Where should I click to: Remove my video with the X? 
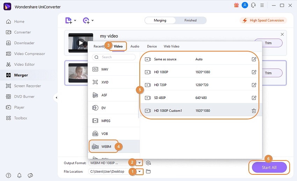point(282,34)
